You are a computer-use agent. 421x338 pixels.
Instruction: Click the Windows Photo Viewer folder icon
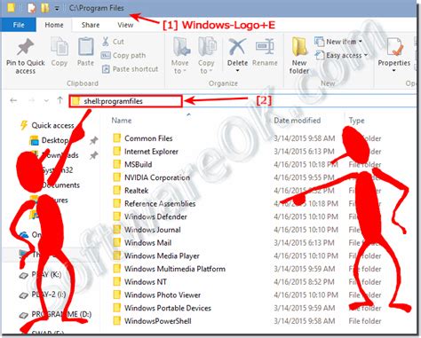point(117,295)
